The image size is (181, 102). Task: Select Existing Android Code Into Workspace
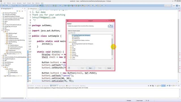coord(83,44)
